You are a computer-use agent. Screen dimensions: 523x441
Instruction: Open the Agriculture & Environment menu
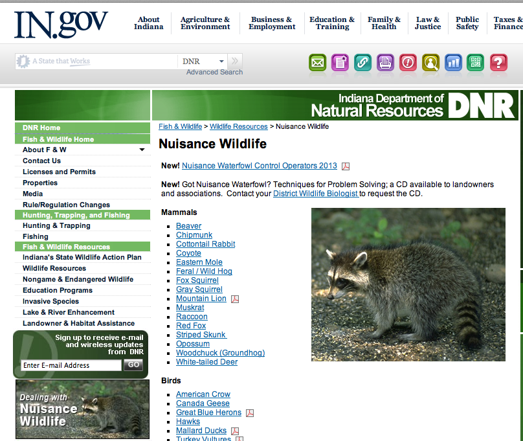[205, 23]
